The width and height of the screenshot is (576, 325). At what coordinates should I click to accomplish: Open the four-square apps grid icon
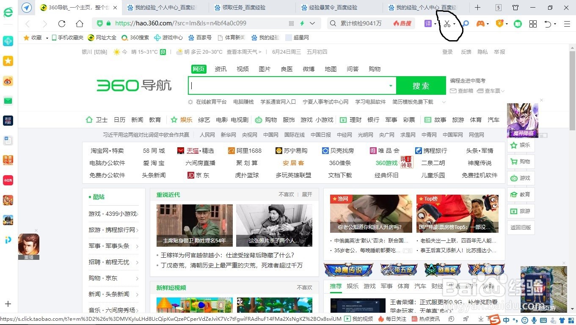[x=533, y=24]
